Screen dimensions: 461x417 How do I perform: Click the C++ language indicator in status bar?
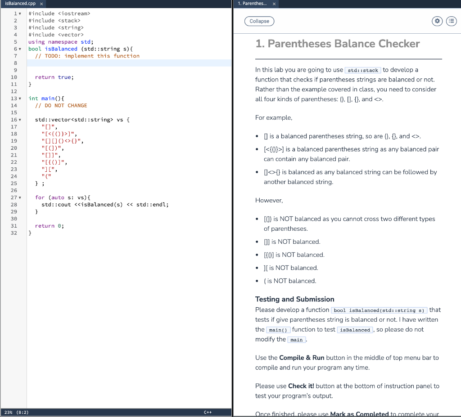click(208, 412)
